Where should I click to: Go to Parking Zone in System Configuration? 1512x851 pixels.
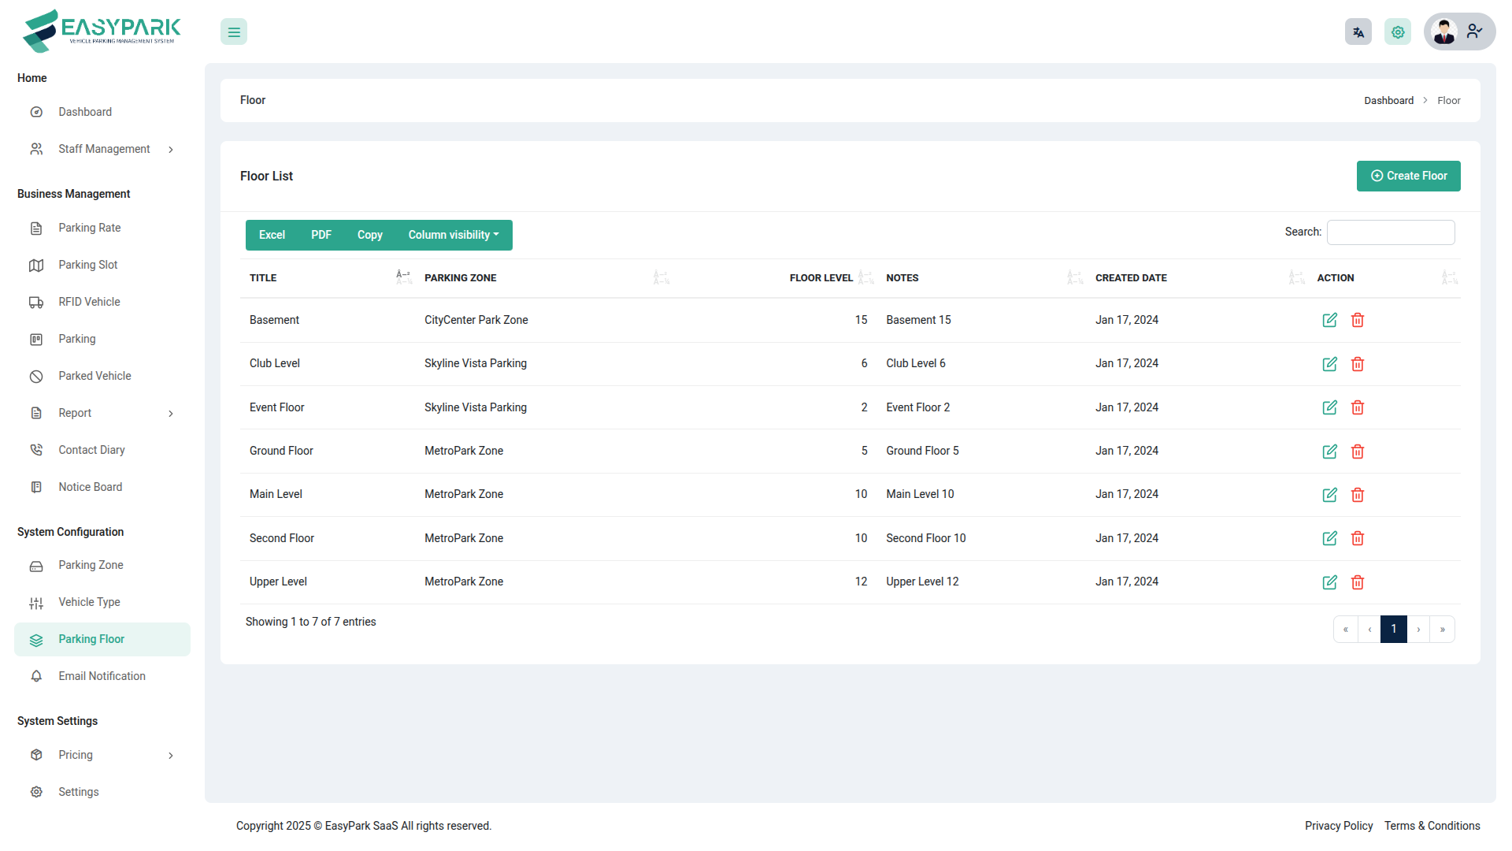click(x=90, y=565)
